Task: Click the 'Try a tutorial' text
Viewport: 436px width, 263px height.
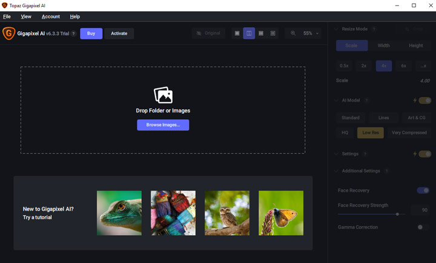Action: [x=38, y=218]
